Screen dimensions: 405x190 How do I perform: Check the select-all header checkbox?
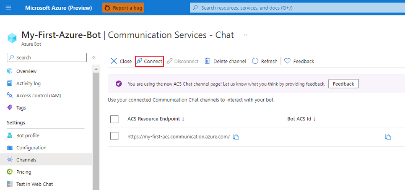tap(114, 119)
